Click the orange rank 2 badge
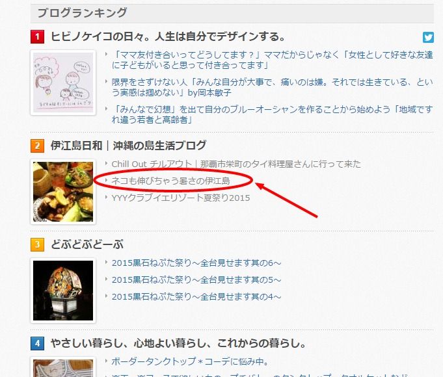The height and width of the screenshot is (377, 443). click(x=37, y=146)
